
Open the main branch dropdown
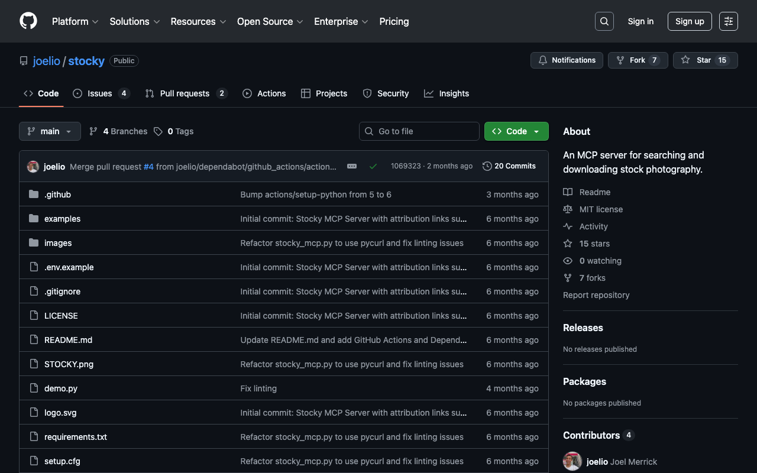point(50,131)
